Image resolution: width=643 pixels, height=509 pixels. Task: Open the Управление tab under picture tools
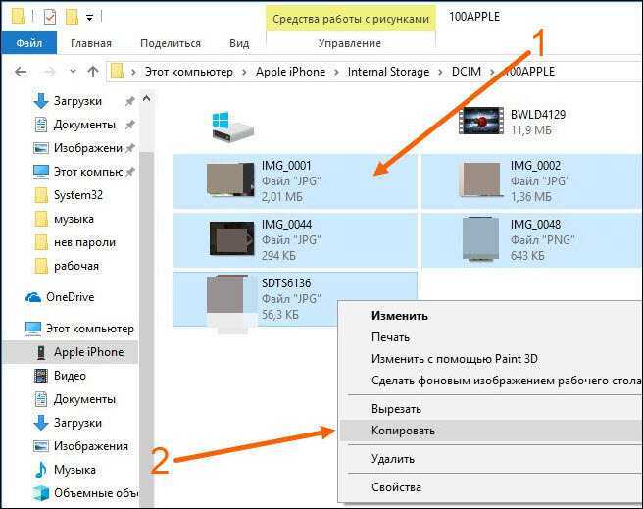coord(349,43)
